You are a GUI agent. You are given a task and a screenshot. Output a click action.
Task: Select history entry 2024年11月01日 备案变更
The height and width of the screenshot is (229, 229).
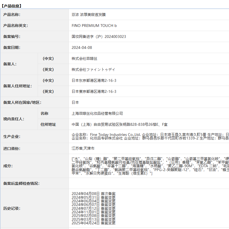tap(94, 212)
